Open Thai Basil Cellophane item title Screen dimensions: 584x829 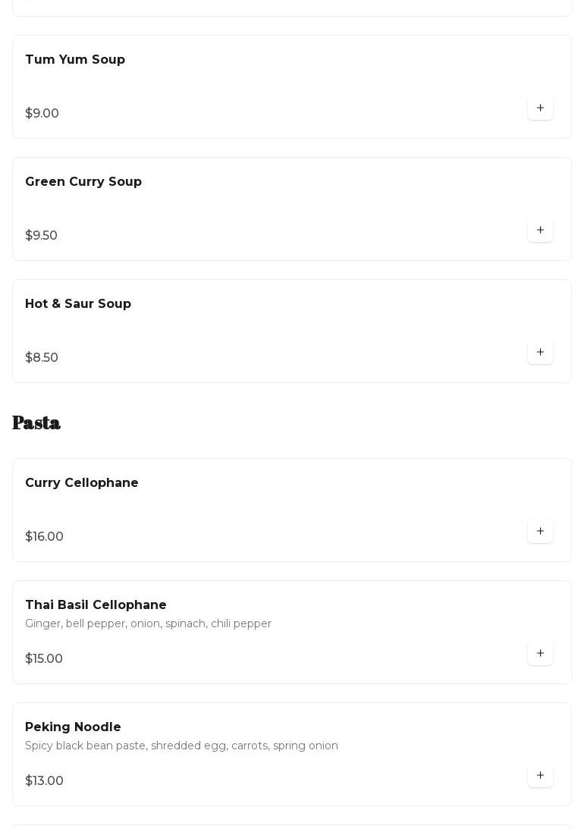tap(96, 605)
